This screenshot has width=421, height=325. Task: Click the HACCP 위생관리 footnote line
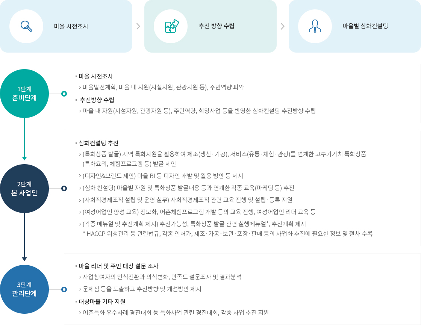[x=228, y=234]
